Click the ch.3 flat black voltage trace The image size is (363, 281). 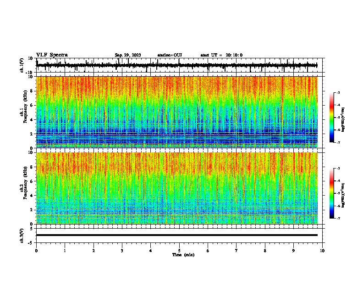click(177, 235)
